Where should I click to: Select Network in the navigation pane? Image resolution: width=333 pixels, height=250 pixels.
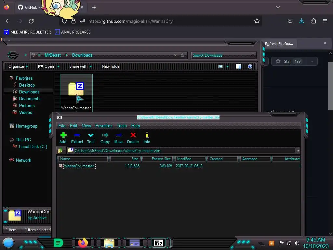coord(23,160)
